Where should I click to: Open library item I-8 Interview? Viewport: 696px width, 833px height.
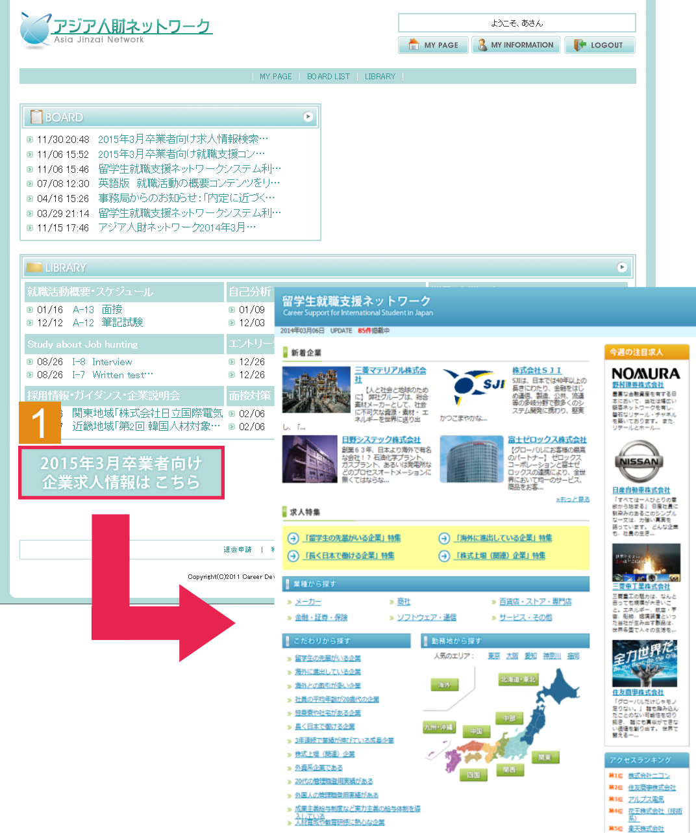(x=102, y=362)
